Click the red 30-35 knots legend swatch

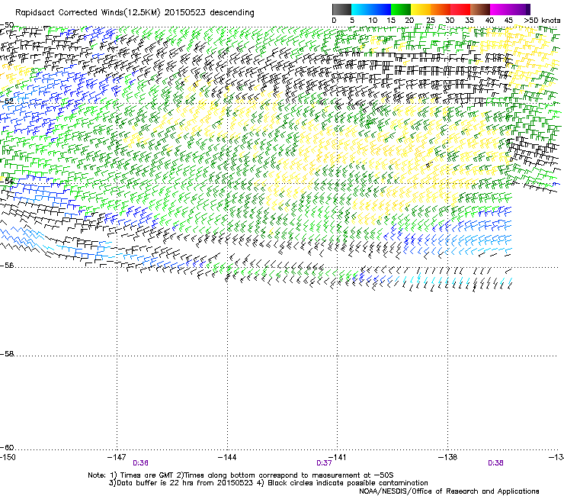coord(460,9)
